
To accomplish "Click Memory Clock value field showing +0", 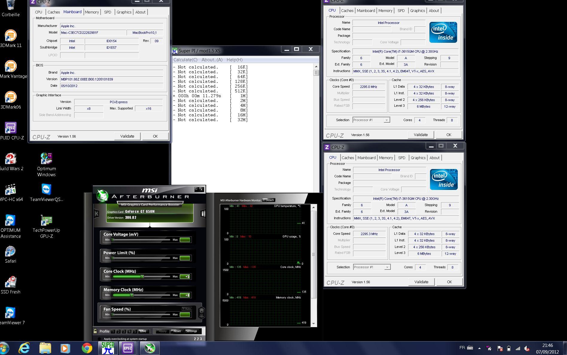I will [x=185, y=295].
